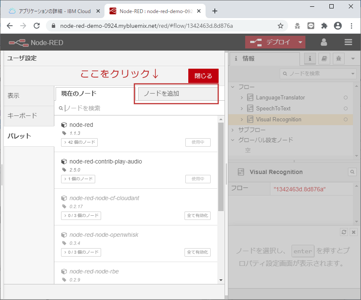
Task: Expand the Visual Recognition flow entry
Action: [x=243, y=120]
